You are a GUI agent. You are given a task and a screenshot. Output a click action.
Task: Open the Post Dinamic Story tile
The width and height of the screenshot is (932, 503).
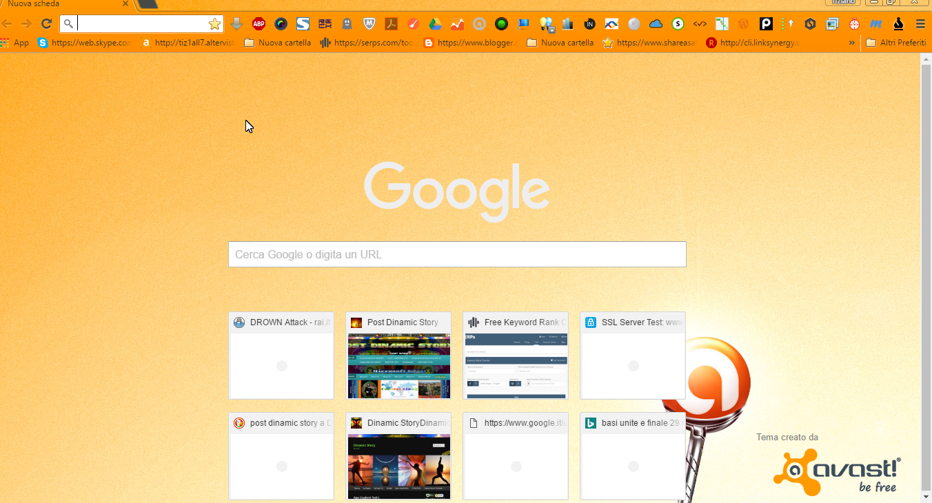click(398, 356)
